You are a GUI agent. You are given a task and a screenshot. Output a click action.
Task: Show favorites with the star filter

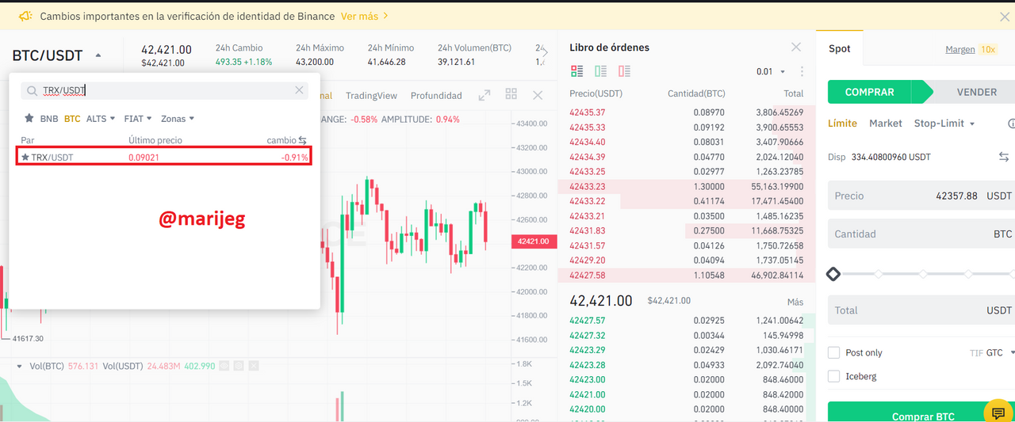point(29,119)
